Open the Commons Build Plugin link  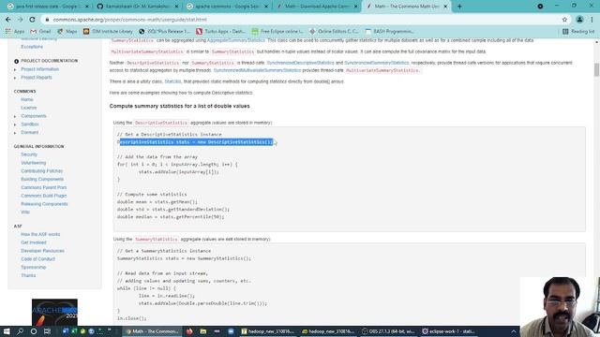click(x=44, y=196)
